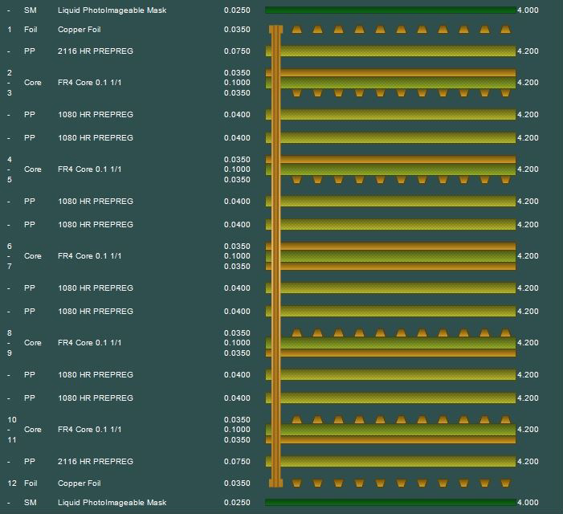Click the Foil type label of layer 12
The width and height of the screenshot is (563, 514).
pyautogui.click(x=31, y=483)
